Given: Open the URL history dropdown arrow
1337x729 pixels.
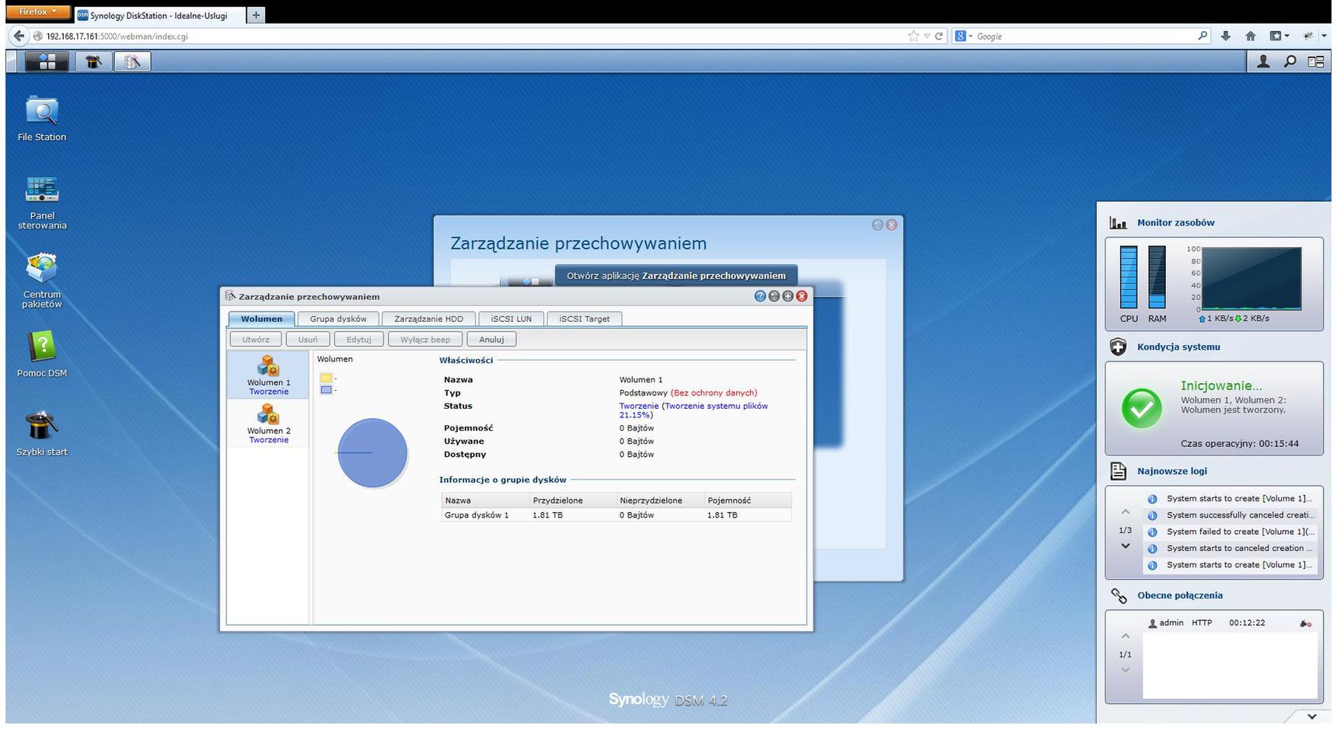Looking at the screenshot, I should click(x=927, y=37).
